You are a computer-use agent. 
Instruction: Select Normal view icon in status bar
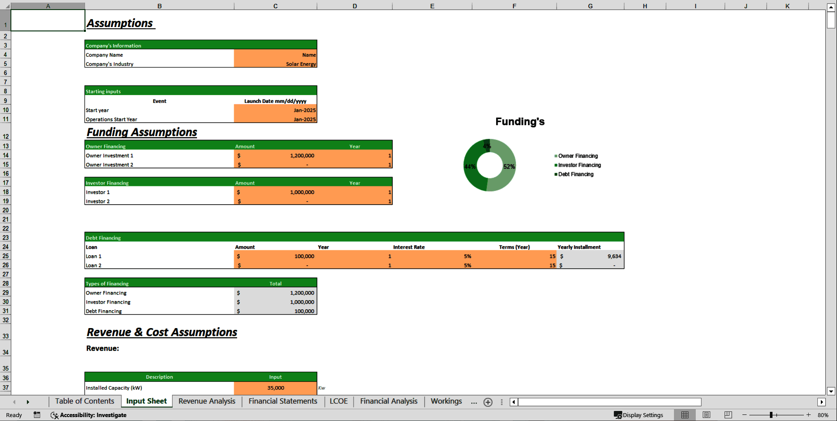pos(684,415)
